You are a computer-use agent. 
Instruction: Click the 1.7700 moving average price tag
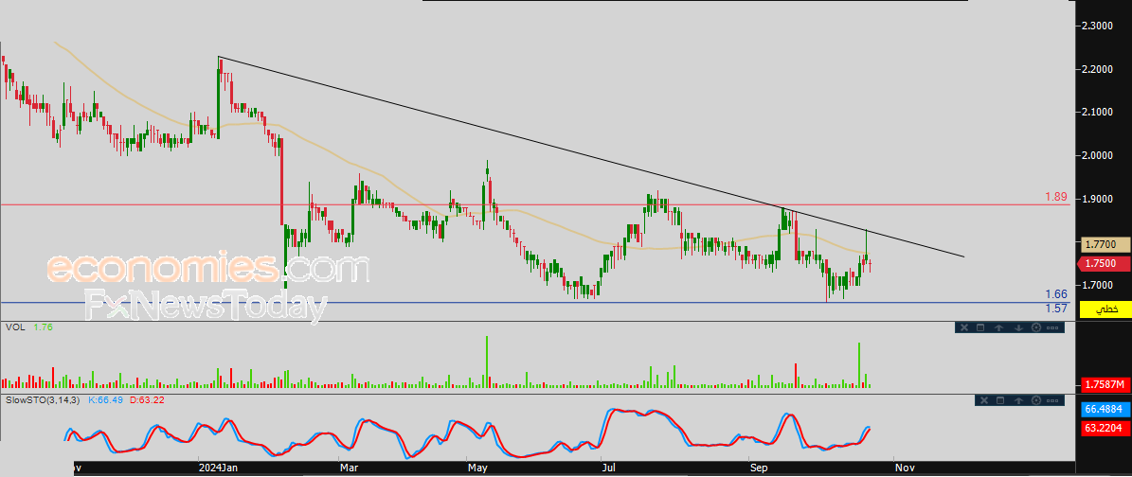coord(1104,244)
